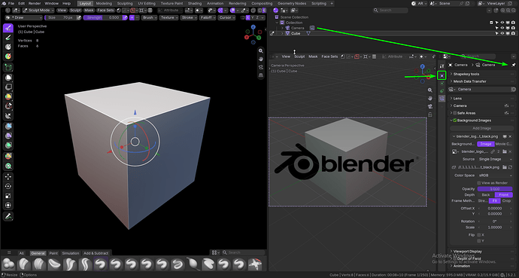Click the pan hand icon in left viewport
This screenshot has width=519, height=278.
tap(261, 59)
